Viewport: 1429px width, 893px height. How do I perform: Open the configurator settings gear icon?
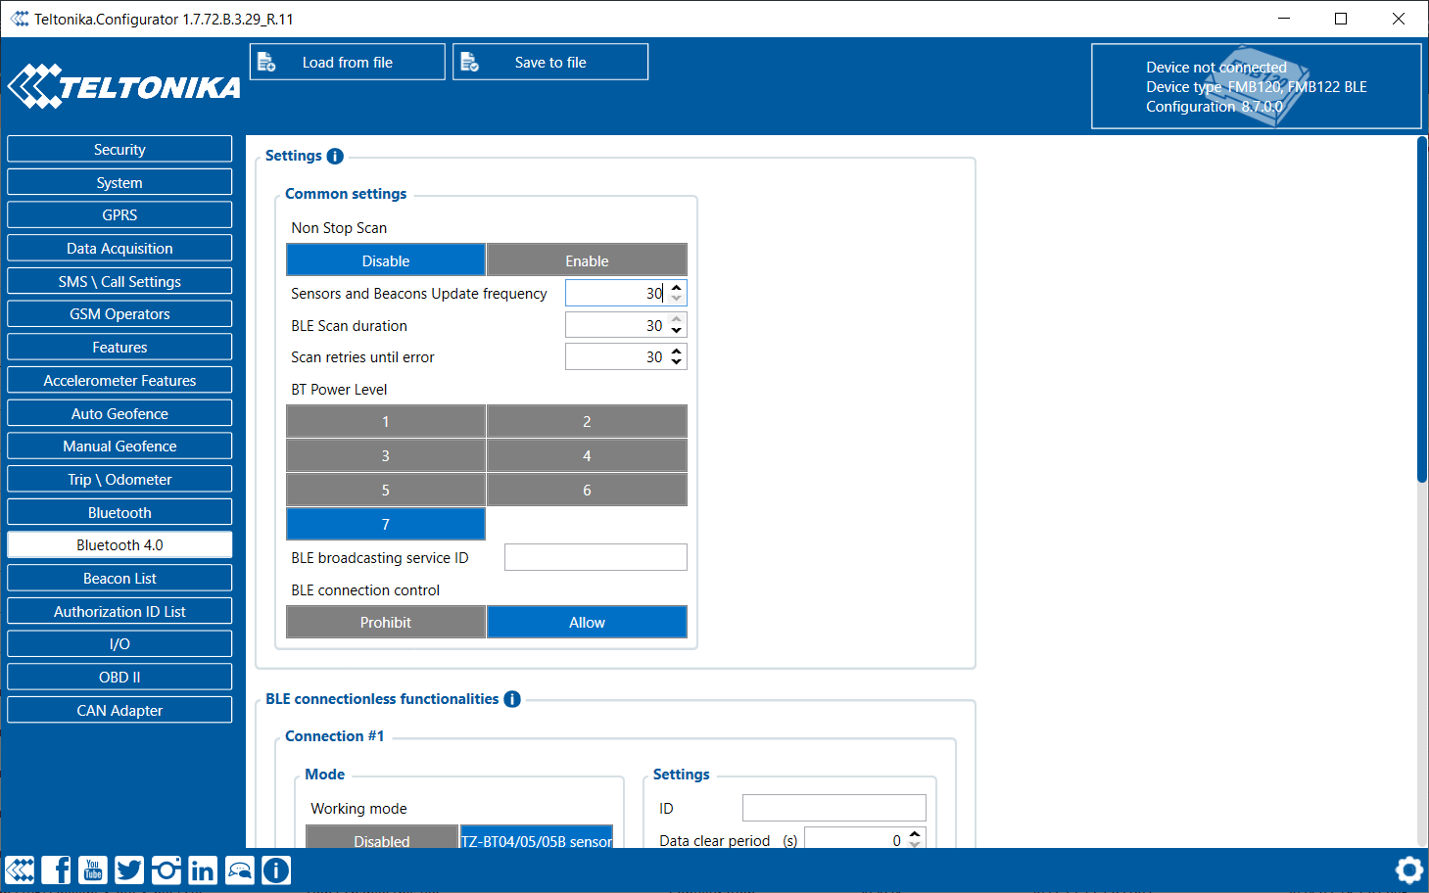coord(1409,870)
